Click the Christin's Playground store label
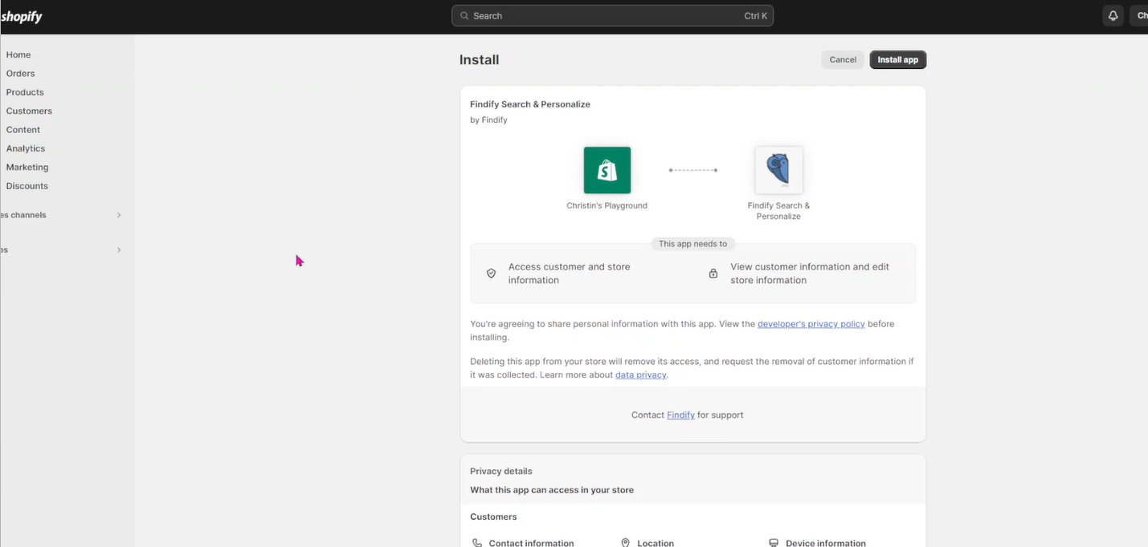Viewport: 1148px width, 547px height. 607,205
